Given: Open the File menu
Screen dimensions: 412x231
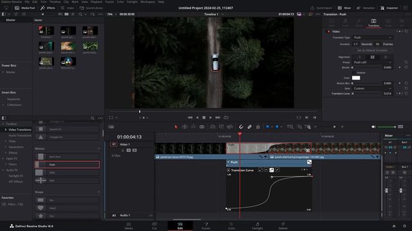Looking at the screenshot, I should (27, 1).
